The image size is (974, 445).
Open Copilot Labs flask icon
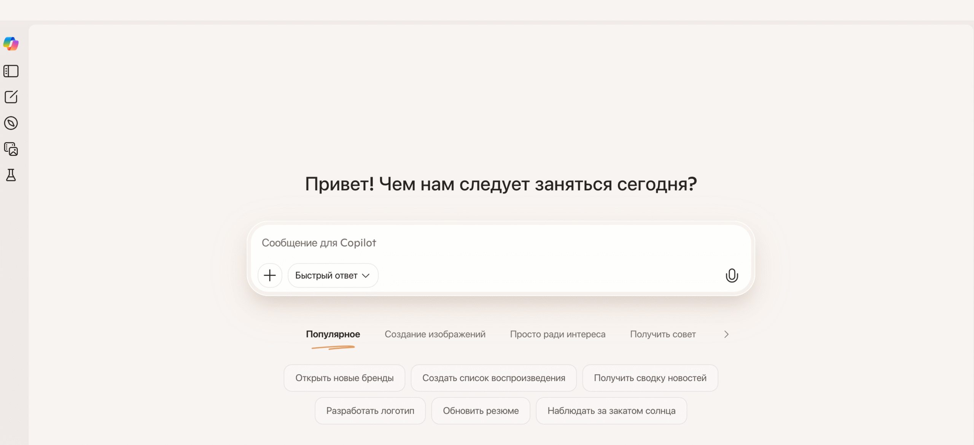[11, 175]
